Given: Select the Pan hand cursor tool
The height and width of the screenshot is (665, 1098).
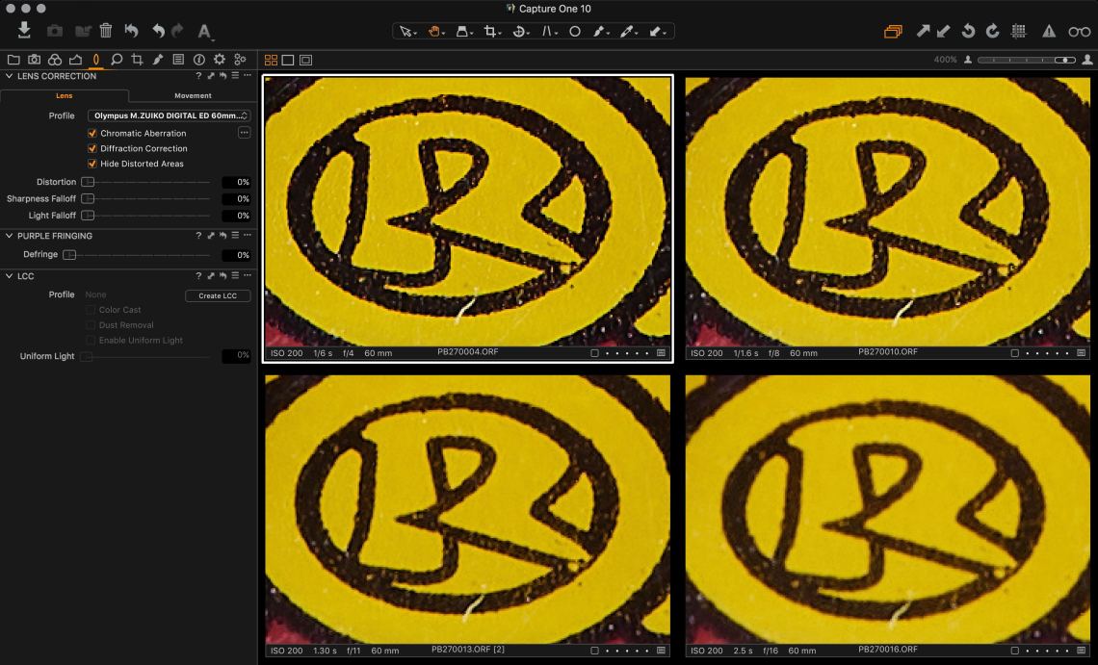Looking at the screenshot, I should [435, 31].
